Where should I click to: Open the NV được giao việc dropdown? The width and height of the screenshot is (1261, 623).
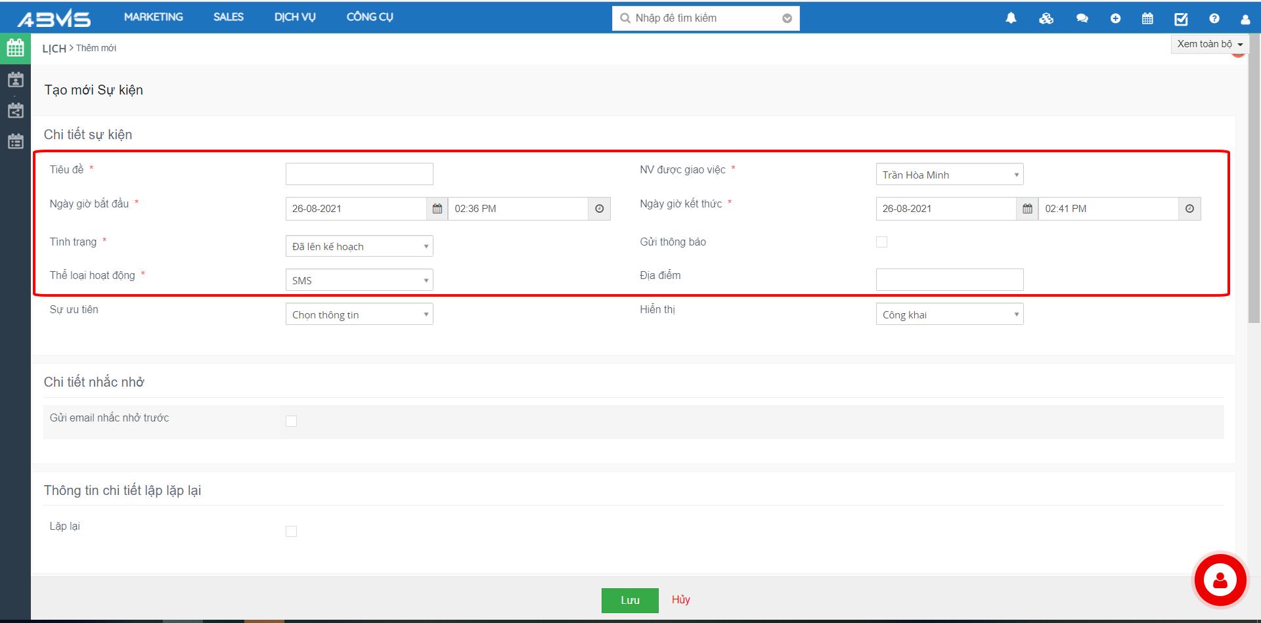[x=949, y=175]
